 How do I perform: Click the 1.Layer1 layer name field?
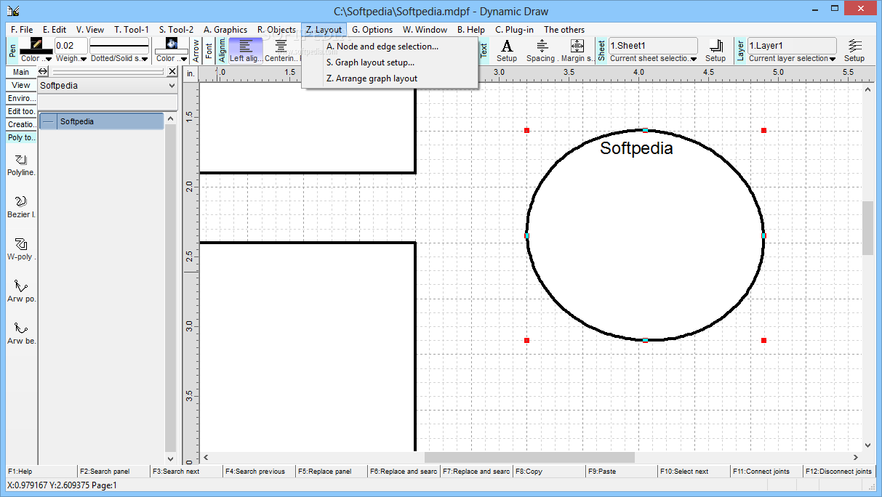pos(792,46)
